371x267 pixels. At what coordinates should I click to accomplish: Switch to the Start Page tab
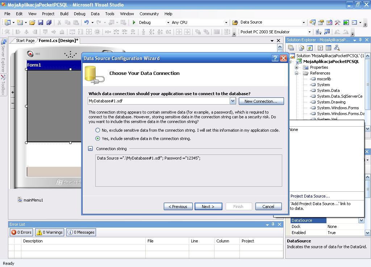click(25, 41)
